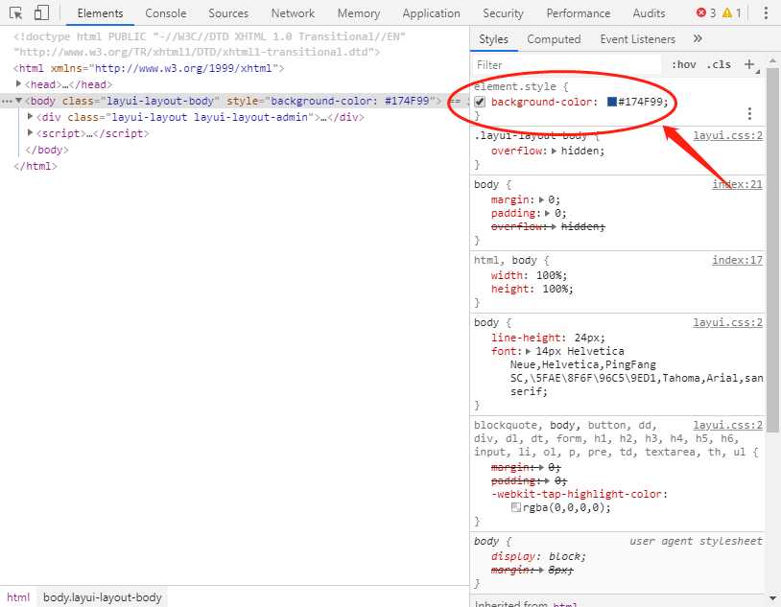
Task: Add a new style rule plus icon
Action: coord(749,64)
